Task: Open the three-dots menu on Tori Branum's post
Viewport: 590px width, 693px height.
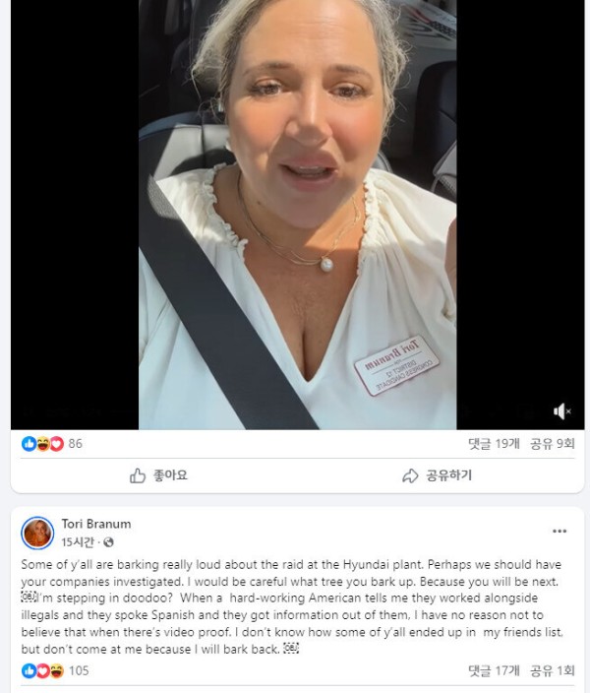Action: click(560, 531)
